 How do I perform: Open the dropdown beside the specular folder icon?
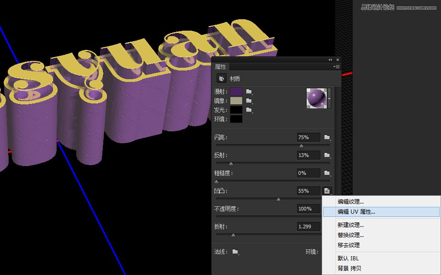click(252, 104)
